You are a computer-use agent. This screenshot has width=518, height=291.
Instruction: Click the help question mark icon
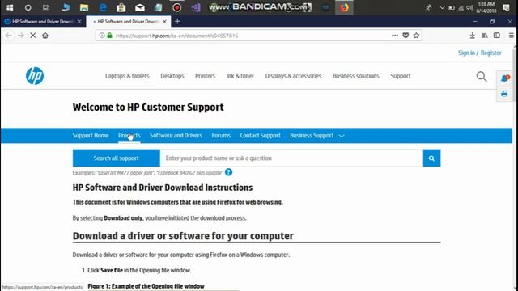coord(228,172)
